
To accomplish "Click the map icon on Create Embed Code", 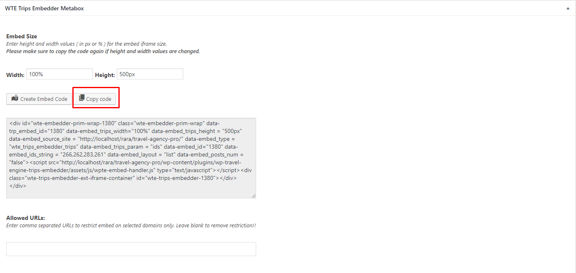I will [15, 98].
